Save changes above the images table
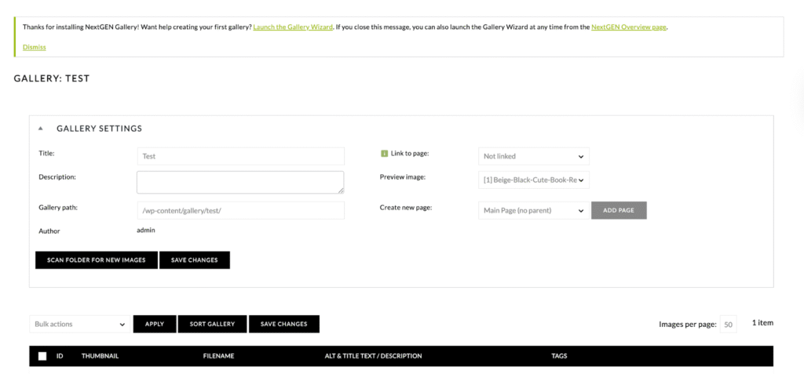 (x=283, y=324)
